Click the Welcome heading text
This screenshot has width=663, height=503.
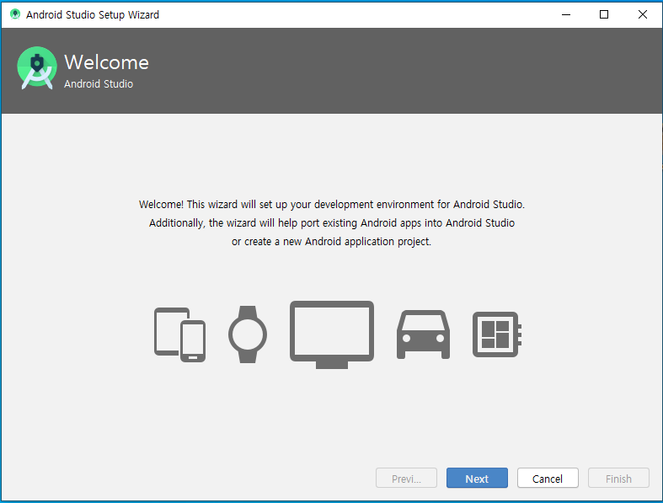coord(106,62)
